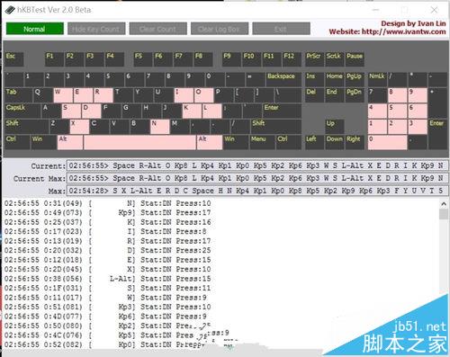Click the Del key tile
The height and width of the screenshot is (357, 450).
coord(314,95)
